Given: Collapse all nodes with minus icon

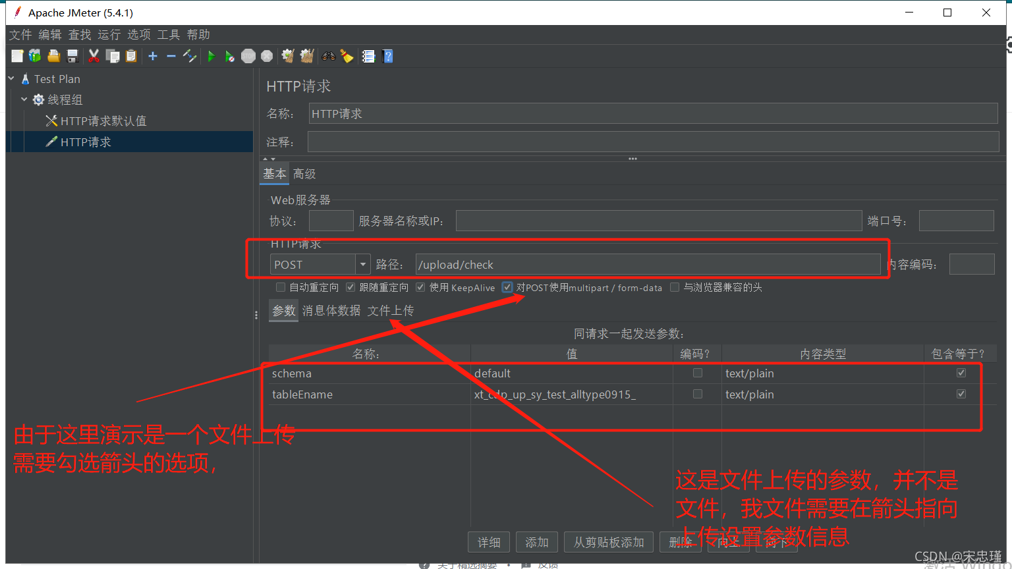Looking at the screenshot, I should (x=171, y=56).
